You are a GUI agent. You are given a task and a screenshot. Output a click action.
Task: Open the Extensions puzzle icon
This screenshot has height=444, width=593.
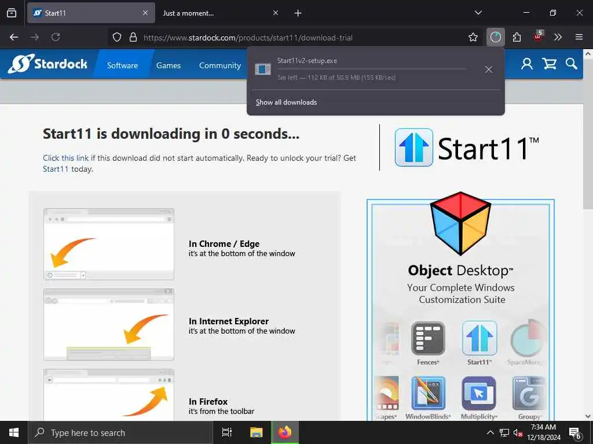pos(517,37)
